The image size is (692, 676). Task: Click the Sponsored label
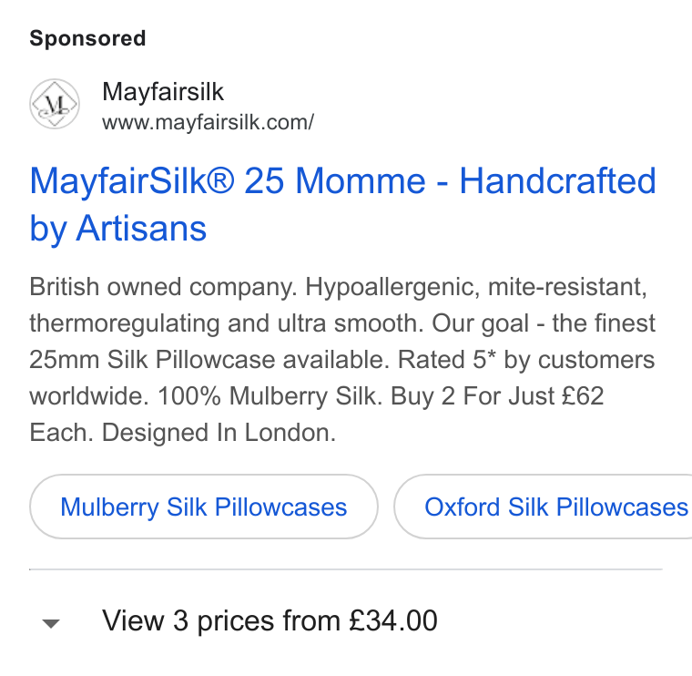point(87,38)
